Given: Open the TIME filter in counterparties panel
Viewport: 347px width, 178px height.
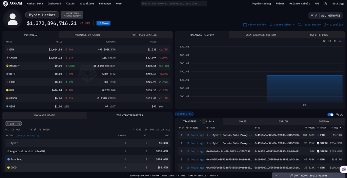Looking at the screenshot, I should coord(137,130).
